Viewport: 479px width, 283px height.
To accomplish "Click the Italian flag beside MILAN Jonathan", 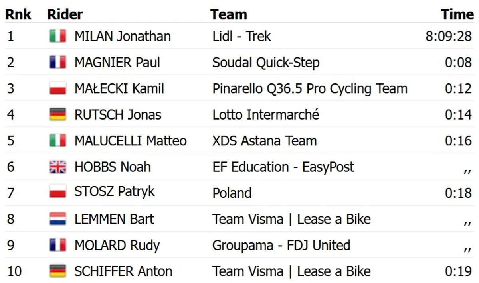I will [x=58, y=36].
